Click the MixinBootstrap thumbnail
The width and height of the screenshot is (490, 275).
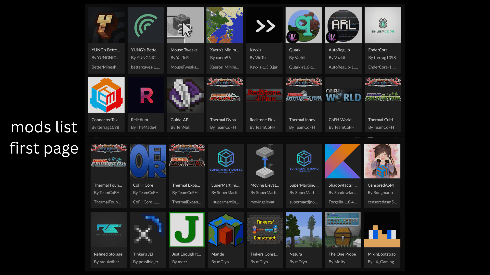click(382, 229)
